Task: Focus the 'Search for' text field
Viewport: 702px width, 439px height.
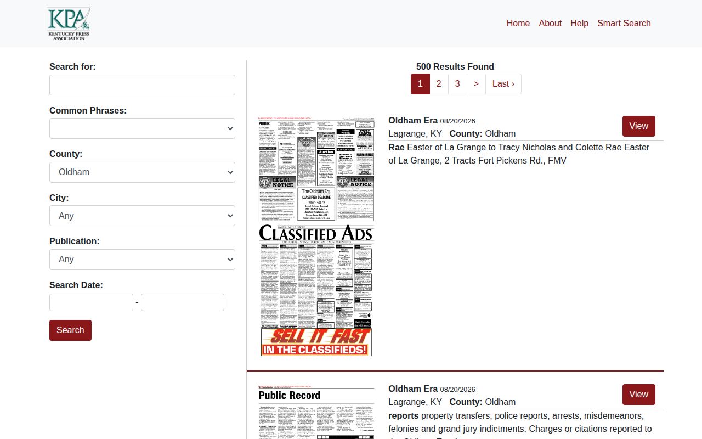Action: tap(142, 85)
